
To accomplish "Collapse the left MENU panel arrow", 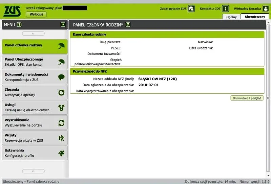I will pos(63,24).
